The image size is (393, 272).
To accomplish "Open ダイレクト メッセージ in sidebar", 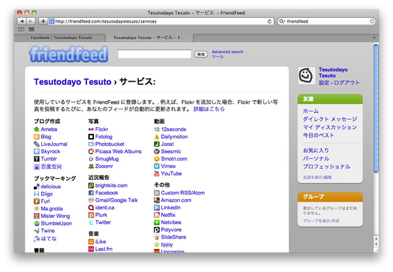I will pyautogui.click(x=330, y=119).
